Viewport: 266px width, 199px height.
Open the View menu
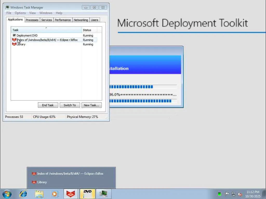point(32,13)
